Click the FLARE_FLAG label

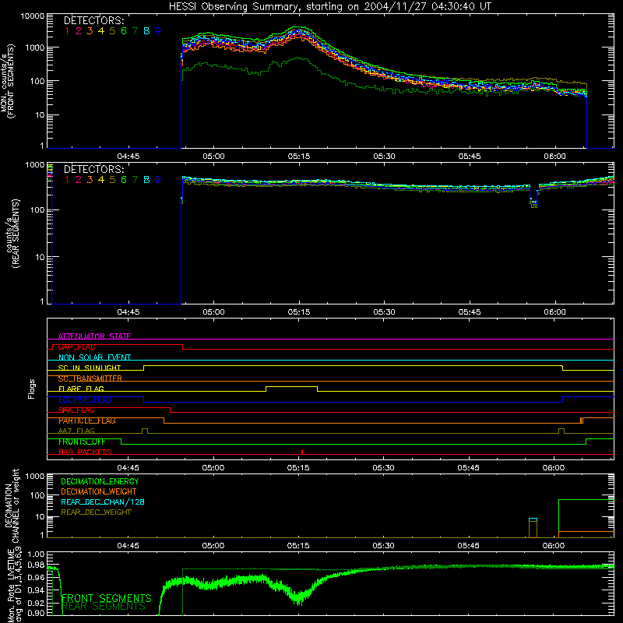coord(81,389)
